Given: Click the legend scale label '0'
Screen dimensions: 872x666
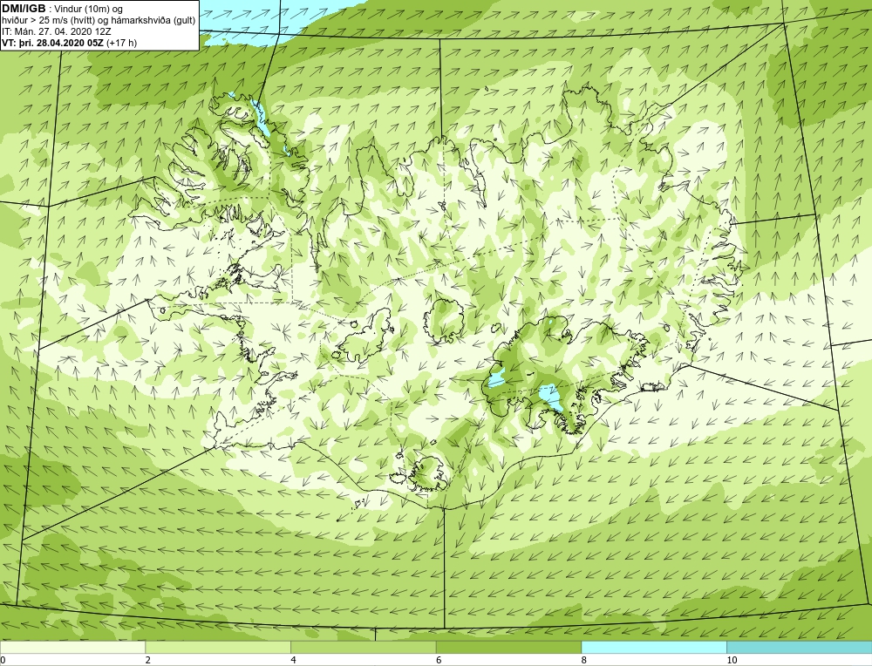Looking at the screenshot, I should [x=3, y=660].
